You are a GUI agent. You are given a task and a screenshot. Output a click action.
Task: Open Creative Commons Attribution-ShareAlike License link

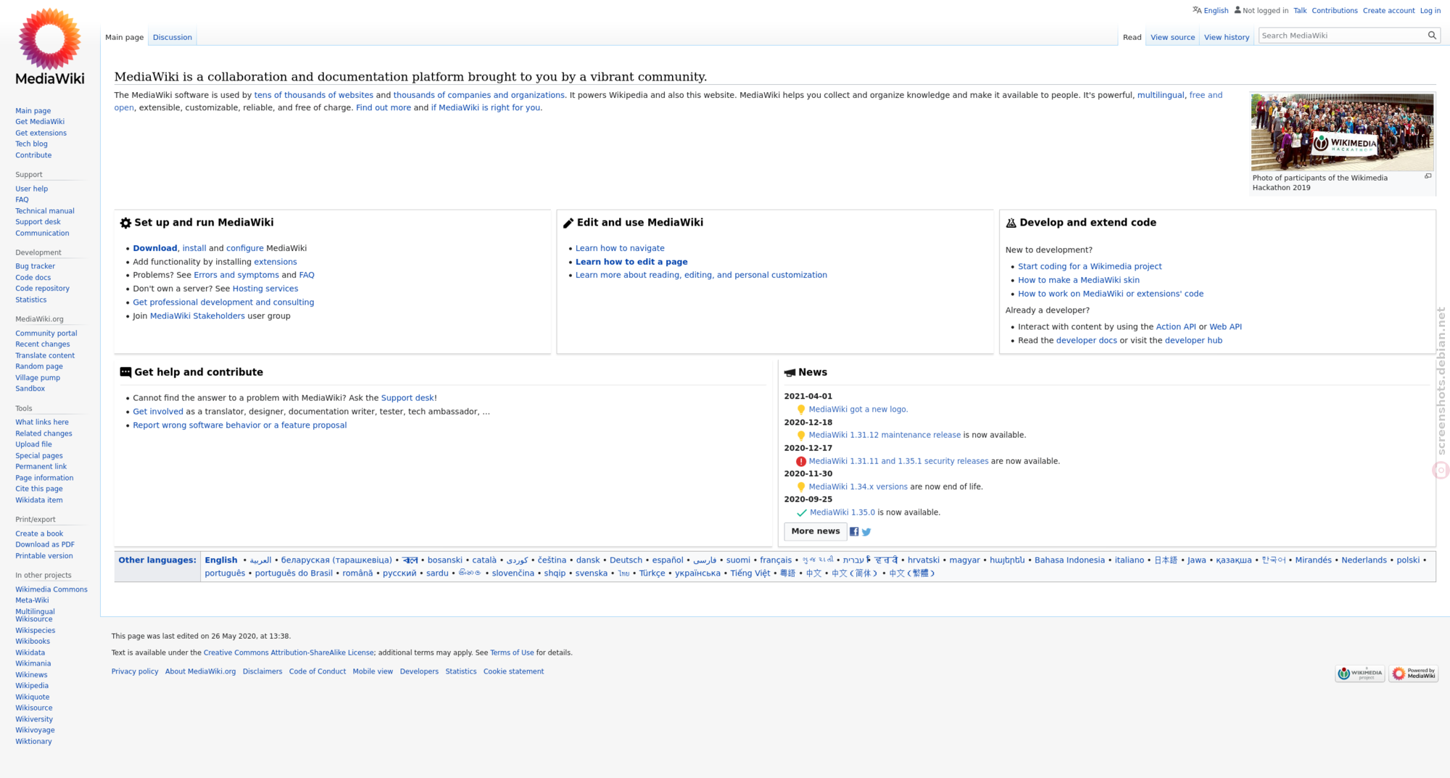tap(289, 653)
